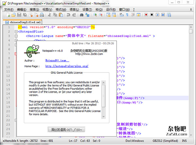
Task: Click the editor vertical scrollbar thumb
Action: 191,31
